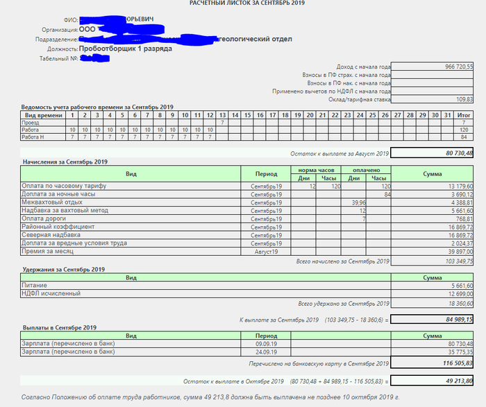This screenshot has height=407, width=486.
Task: Click the 'Оклад/тарифная ставка' label
Action: 359,99
